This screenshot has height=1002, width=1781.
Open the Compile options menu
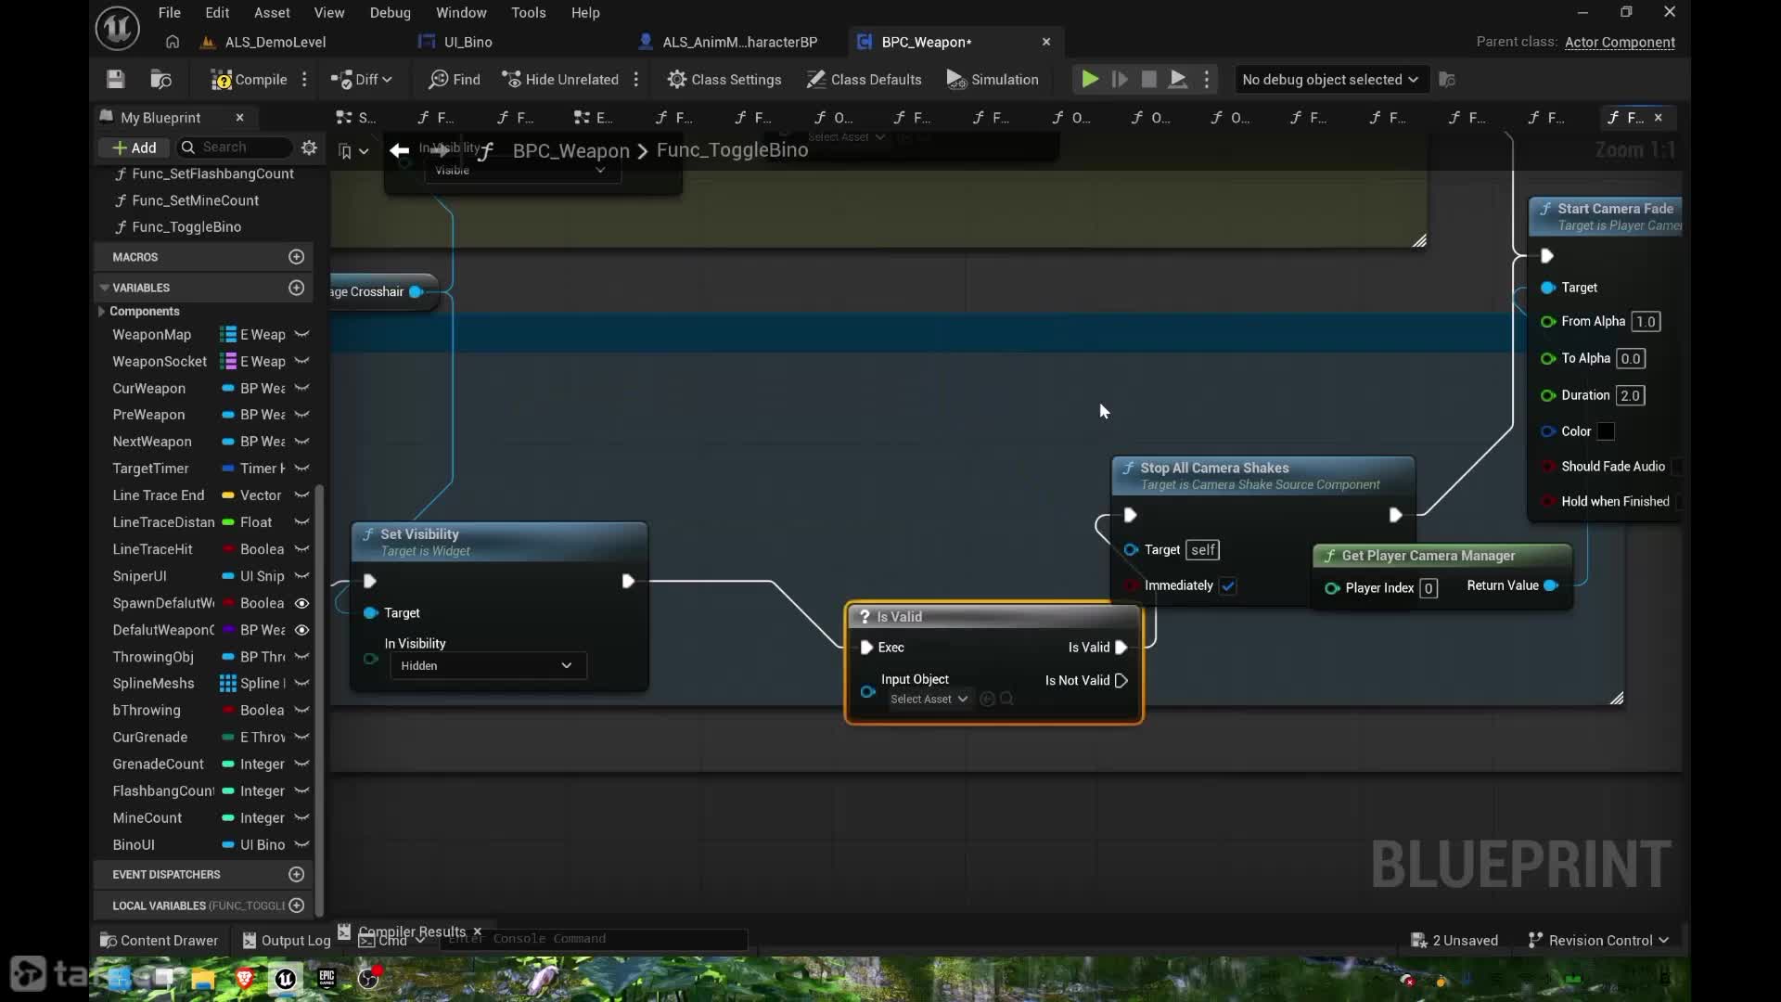[x=304, y=80]
